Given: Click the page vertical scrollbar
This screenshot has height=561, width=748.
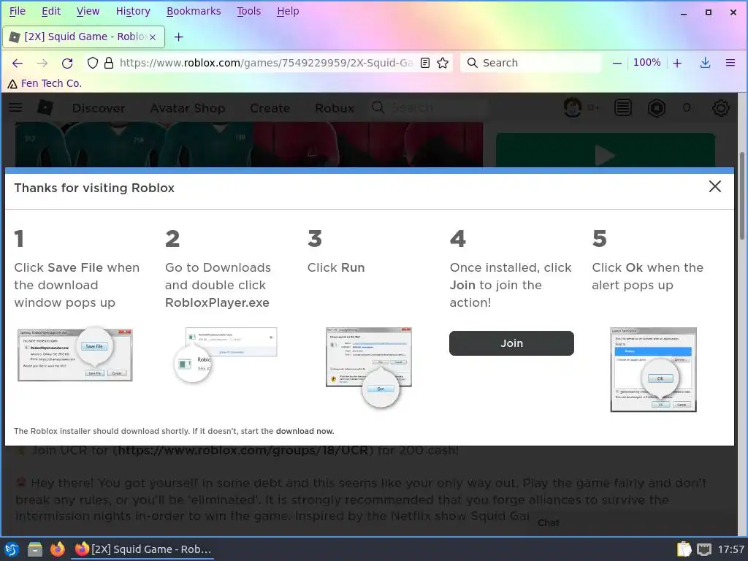Looking at the screenshot, I should click(742, 196).
